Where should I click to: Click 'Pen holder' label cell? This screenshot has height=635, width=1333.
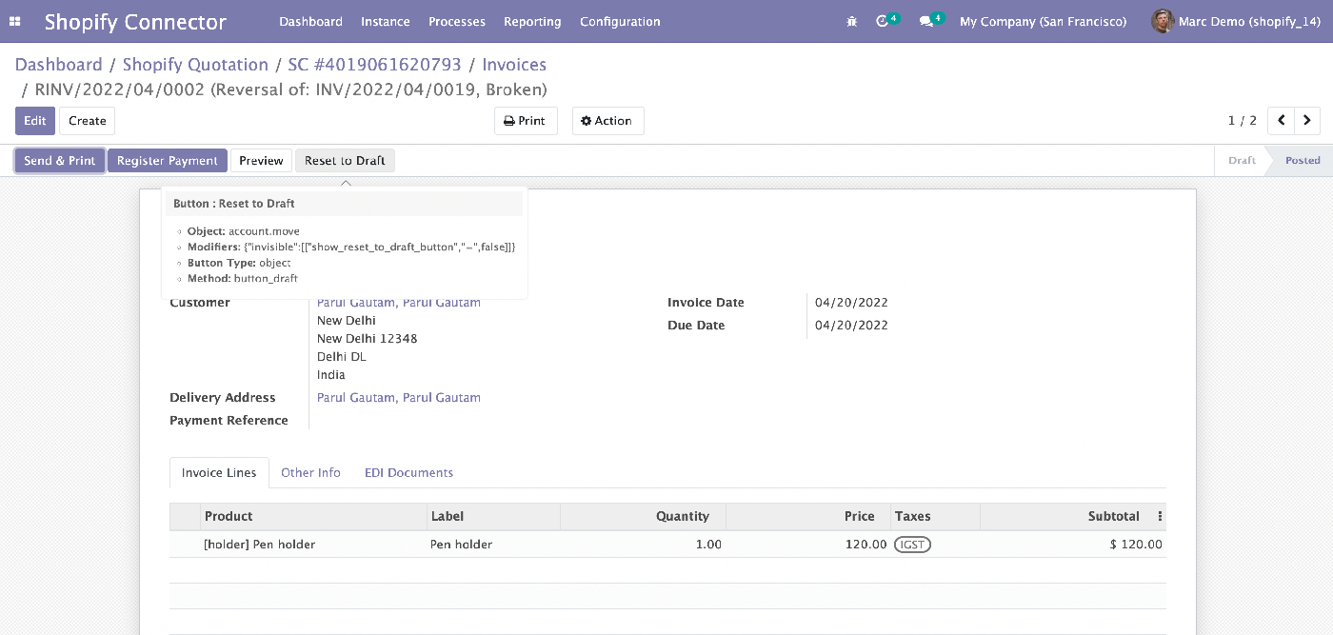tap(494, 545)
